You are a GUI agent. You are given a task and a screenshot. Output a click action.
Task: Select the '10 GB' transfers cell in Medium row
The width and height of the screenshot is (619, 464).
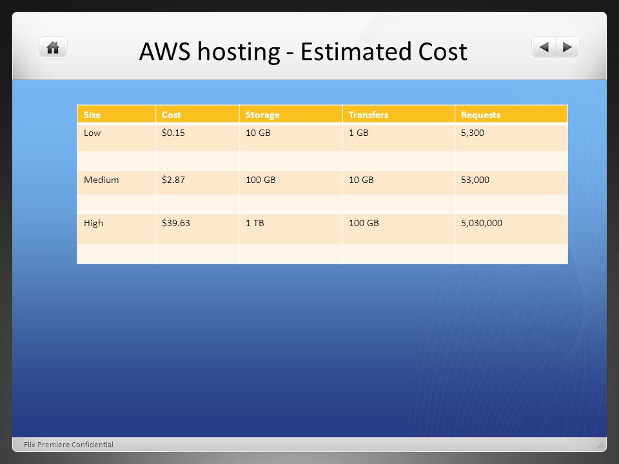click(398, 182)
